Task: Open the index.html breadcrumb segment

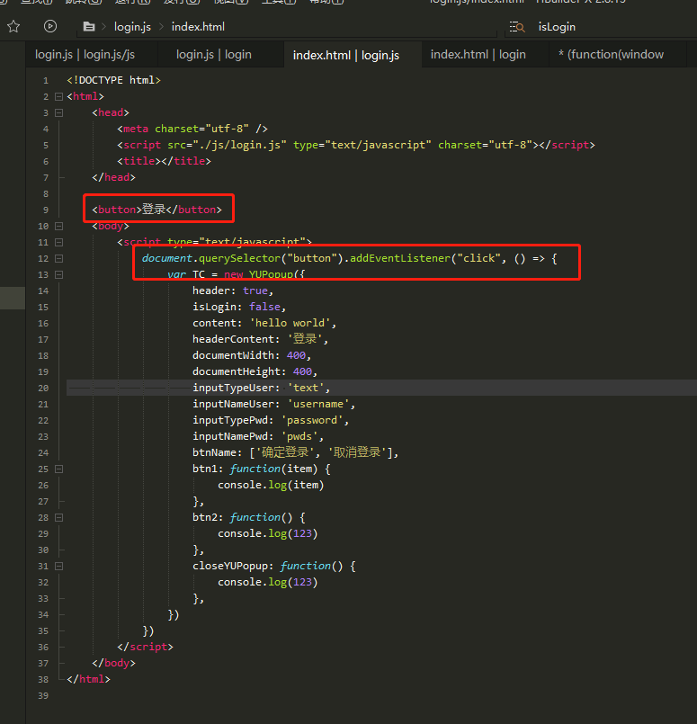Action: coord(198,27)
